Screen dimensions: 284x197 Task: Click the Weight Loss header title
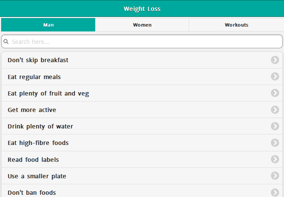142,9
